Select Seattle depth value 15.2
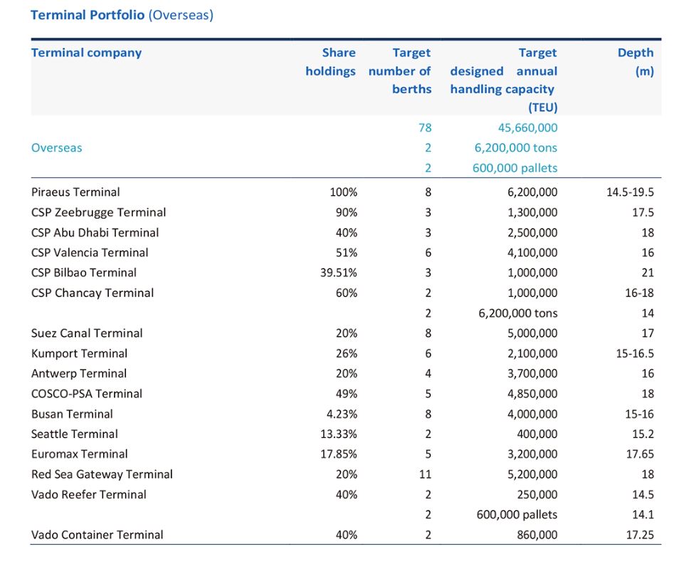The image size is (689, 562). point(643,434)
